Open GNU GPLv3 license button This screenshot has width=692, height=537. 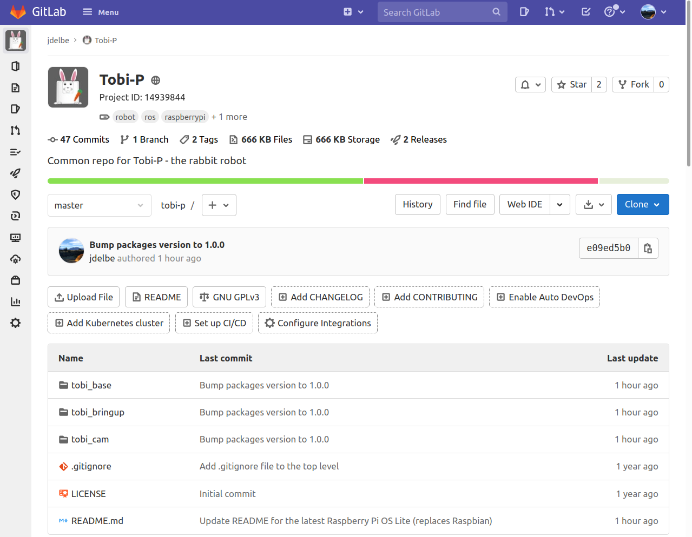coord(229,297)
